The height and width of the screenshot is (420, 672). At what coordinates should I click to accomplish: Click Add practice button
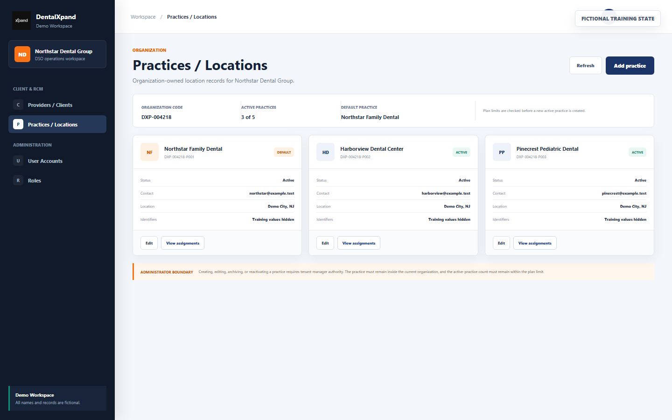point(630,65)
